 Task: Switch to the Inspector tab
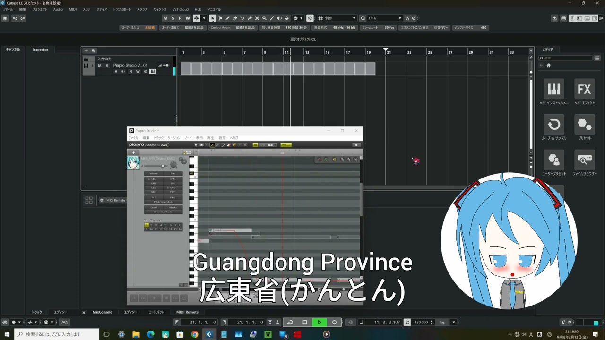[40, 50]
